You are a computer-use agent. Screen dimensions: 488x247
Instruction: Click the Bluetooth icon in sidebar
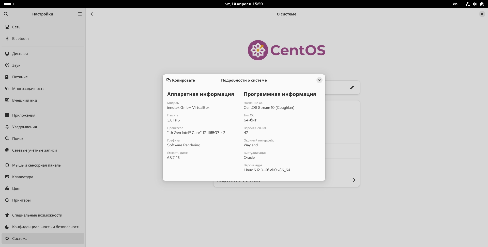click(x=7, y=39)
